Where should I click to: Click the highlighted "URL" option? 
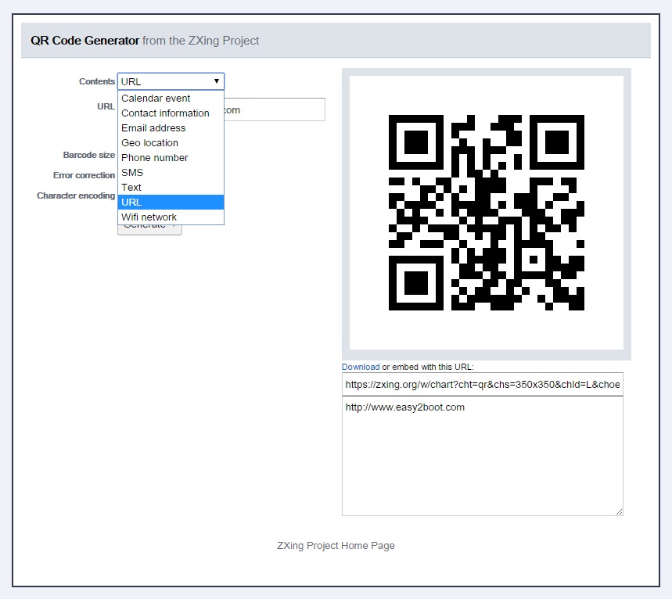[131, 202]
